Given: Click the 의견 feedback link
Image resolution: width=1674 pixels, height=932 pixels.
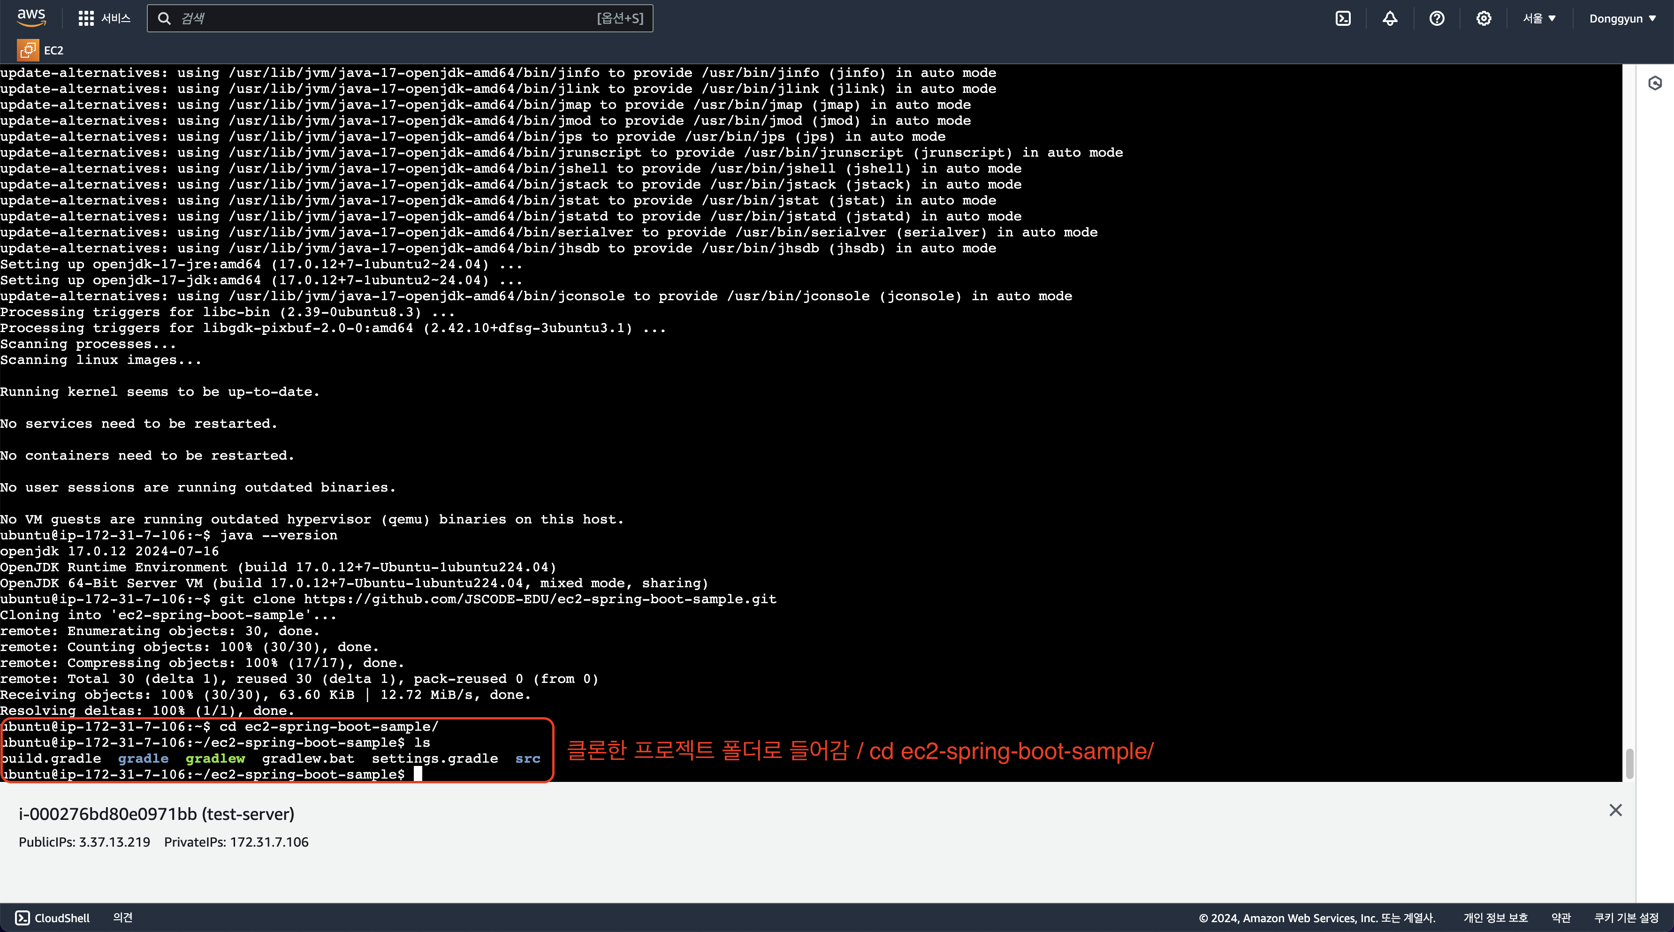Looking at the screenshot, I should click(x=123, y=918).
